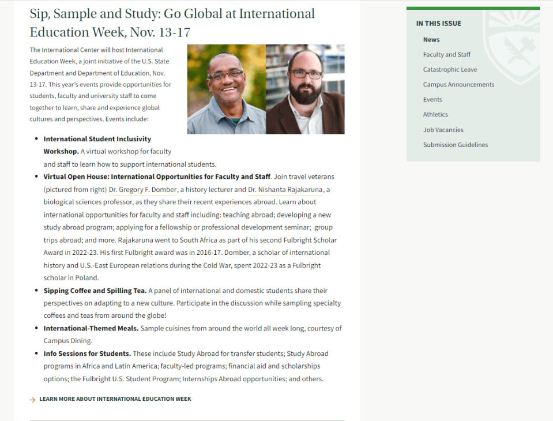Open Submission Guidelines link
The height and width of the screenshot is (421, 553).
coord(455,145)
